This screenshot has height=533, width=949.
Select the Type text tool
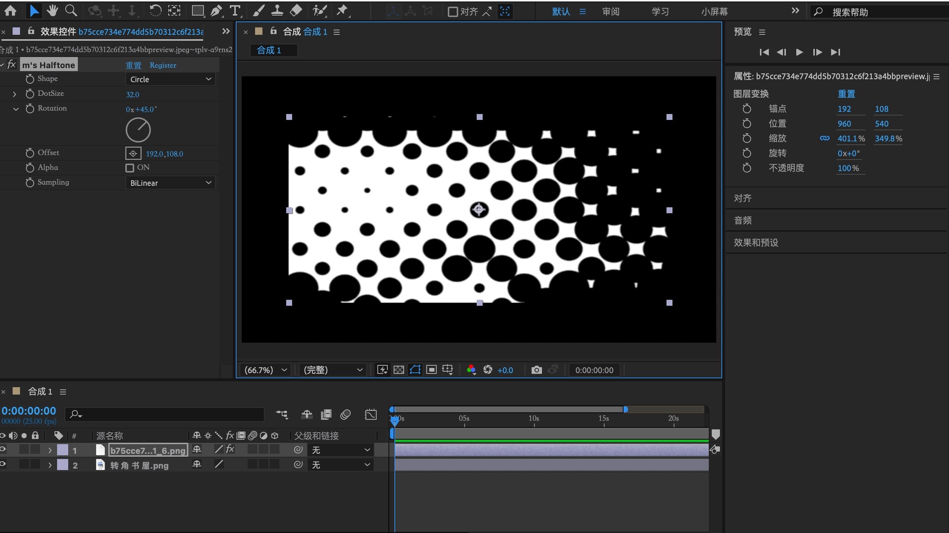click(x=235, y=11)
